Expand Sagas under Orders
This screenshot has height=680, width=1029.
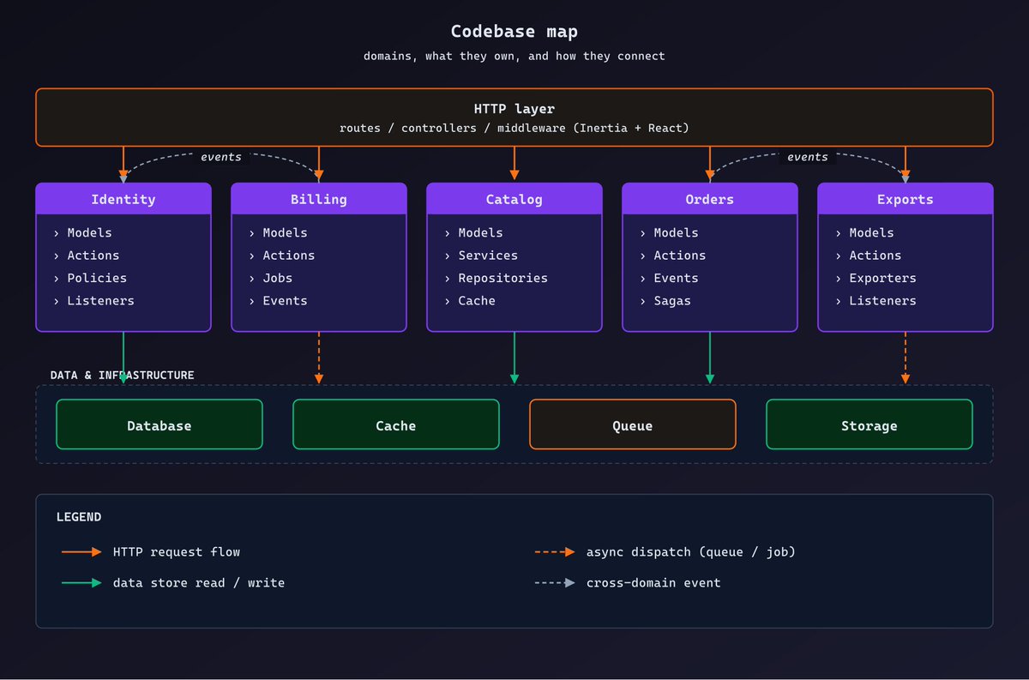point(665,300)
